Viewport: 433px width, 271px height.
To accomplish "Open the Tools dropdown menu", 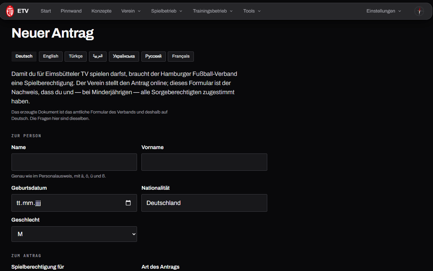I will click(252, 11).
